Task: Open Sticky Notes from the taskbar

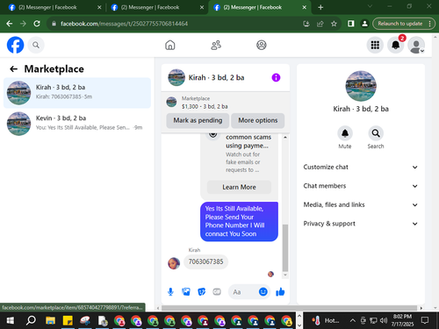Action: [68, 320]
